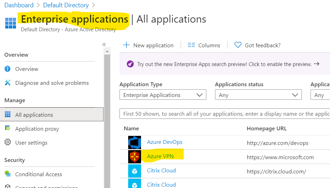Click the rocket preview icon in banner
This screenshot has height=188, width=330.
(130, 64)
